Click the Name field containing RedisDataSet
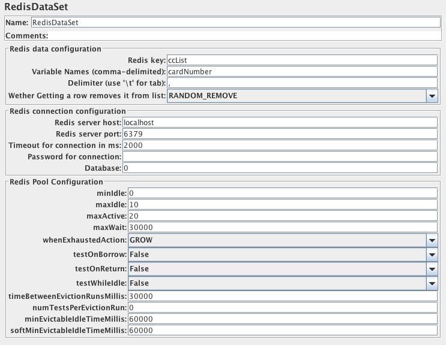This screenshot has width=446, height=345. tap(235, 22)
